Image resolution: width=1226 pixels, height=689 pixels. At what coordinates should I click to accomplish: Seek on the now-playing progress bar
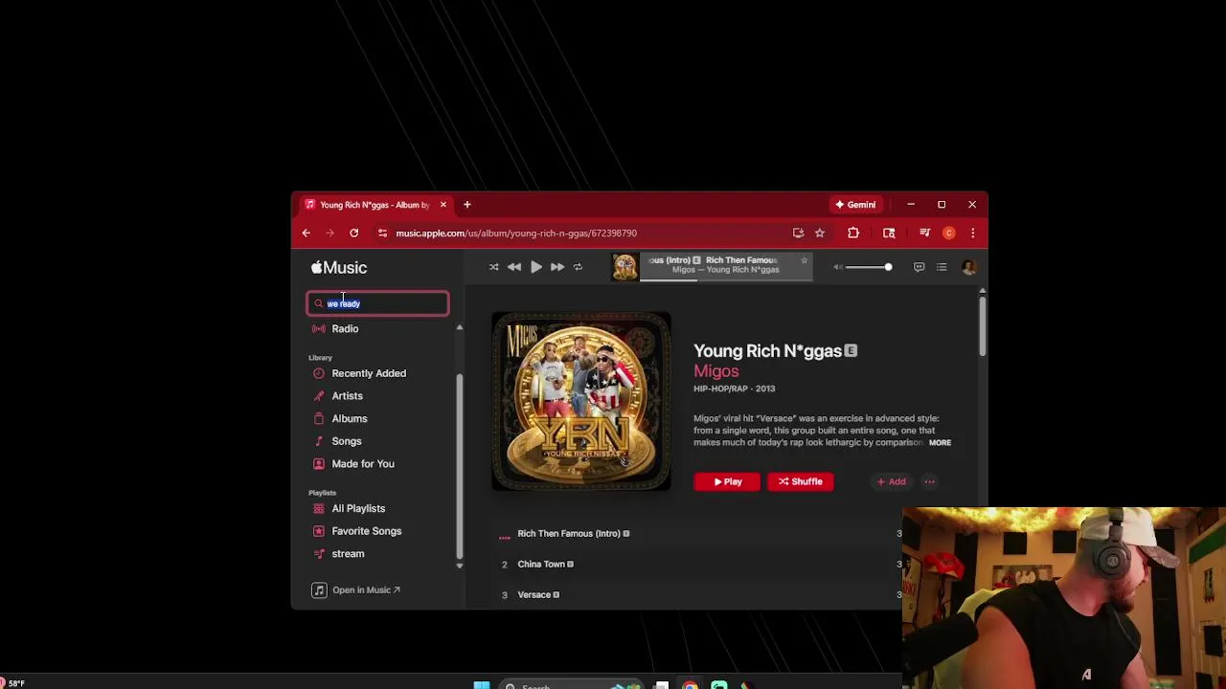coord(725,278)
